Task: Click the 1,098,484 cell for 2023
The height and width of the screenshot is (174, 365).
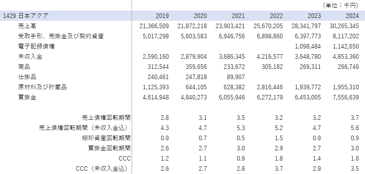Action: [306, 46]
